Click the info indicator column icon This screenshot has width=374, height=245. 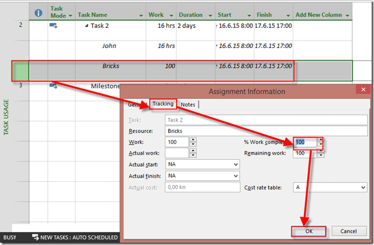point(38,13)
